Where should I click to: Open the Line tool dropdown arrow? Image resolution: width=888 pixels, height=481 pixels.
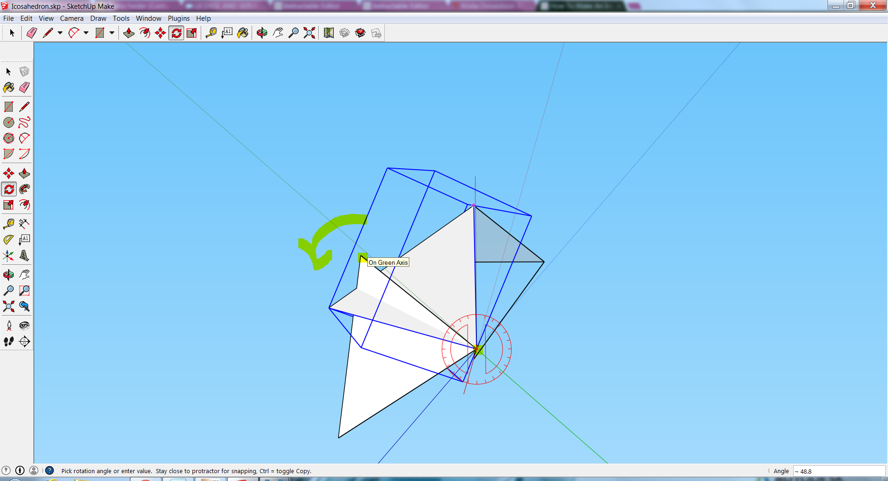pos(60,33)
